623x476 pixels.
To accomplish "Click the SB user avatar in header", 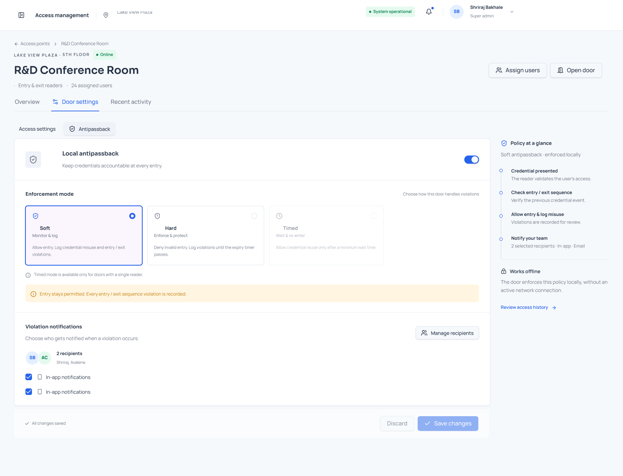I will [x=457, y=12].
